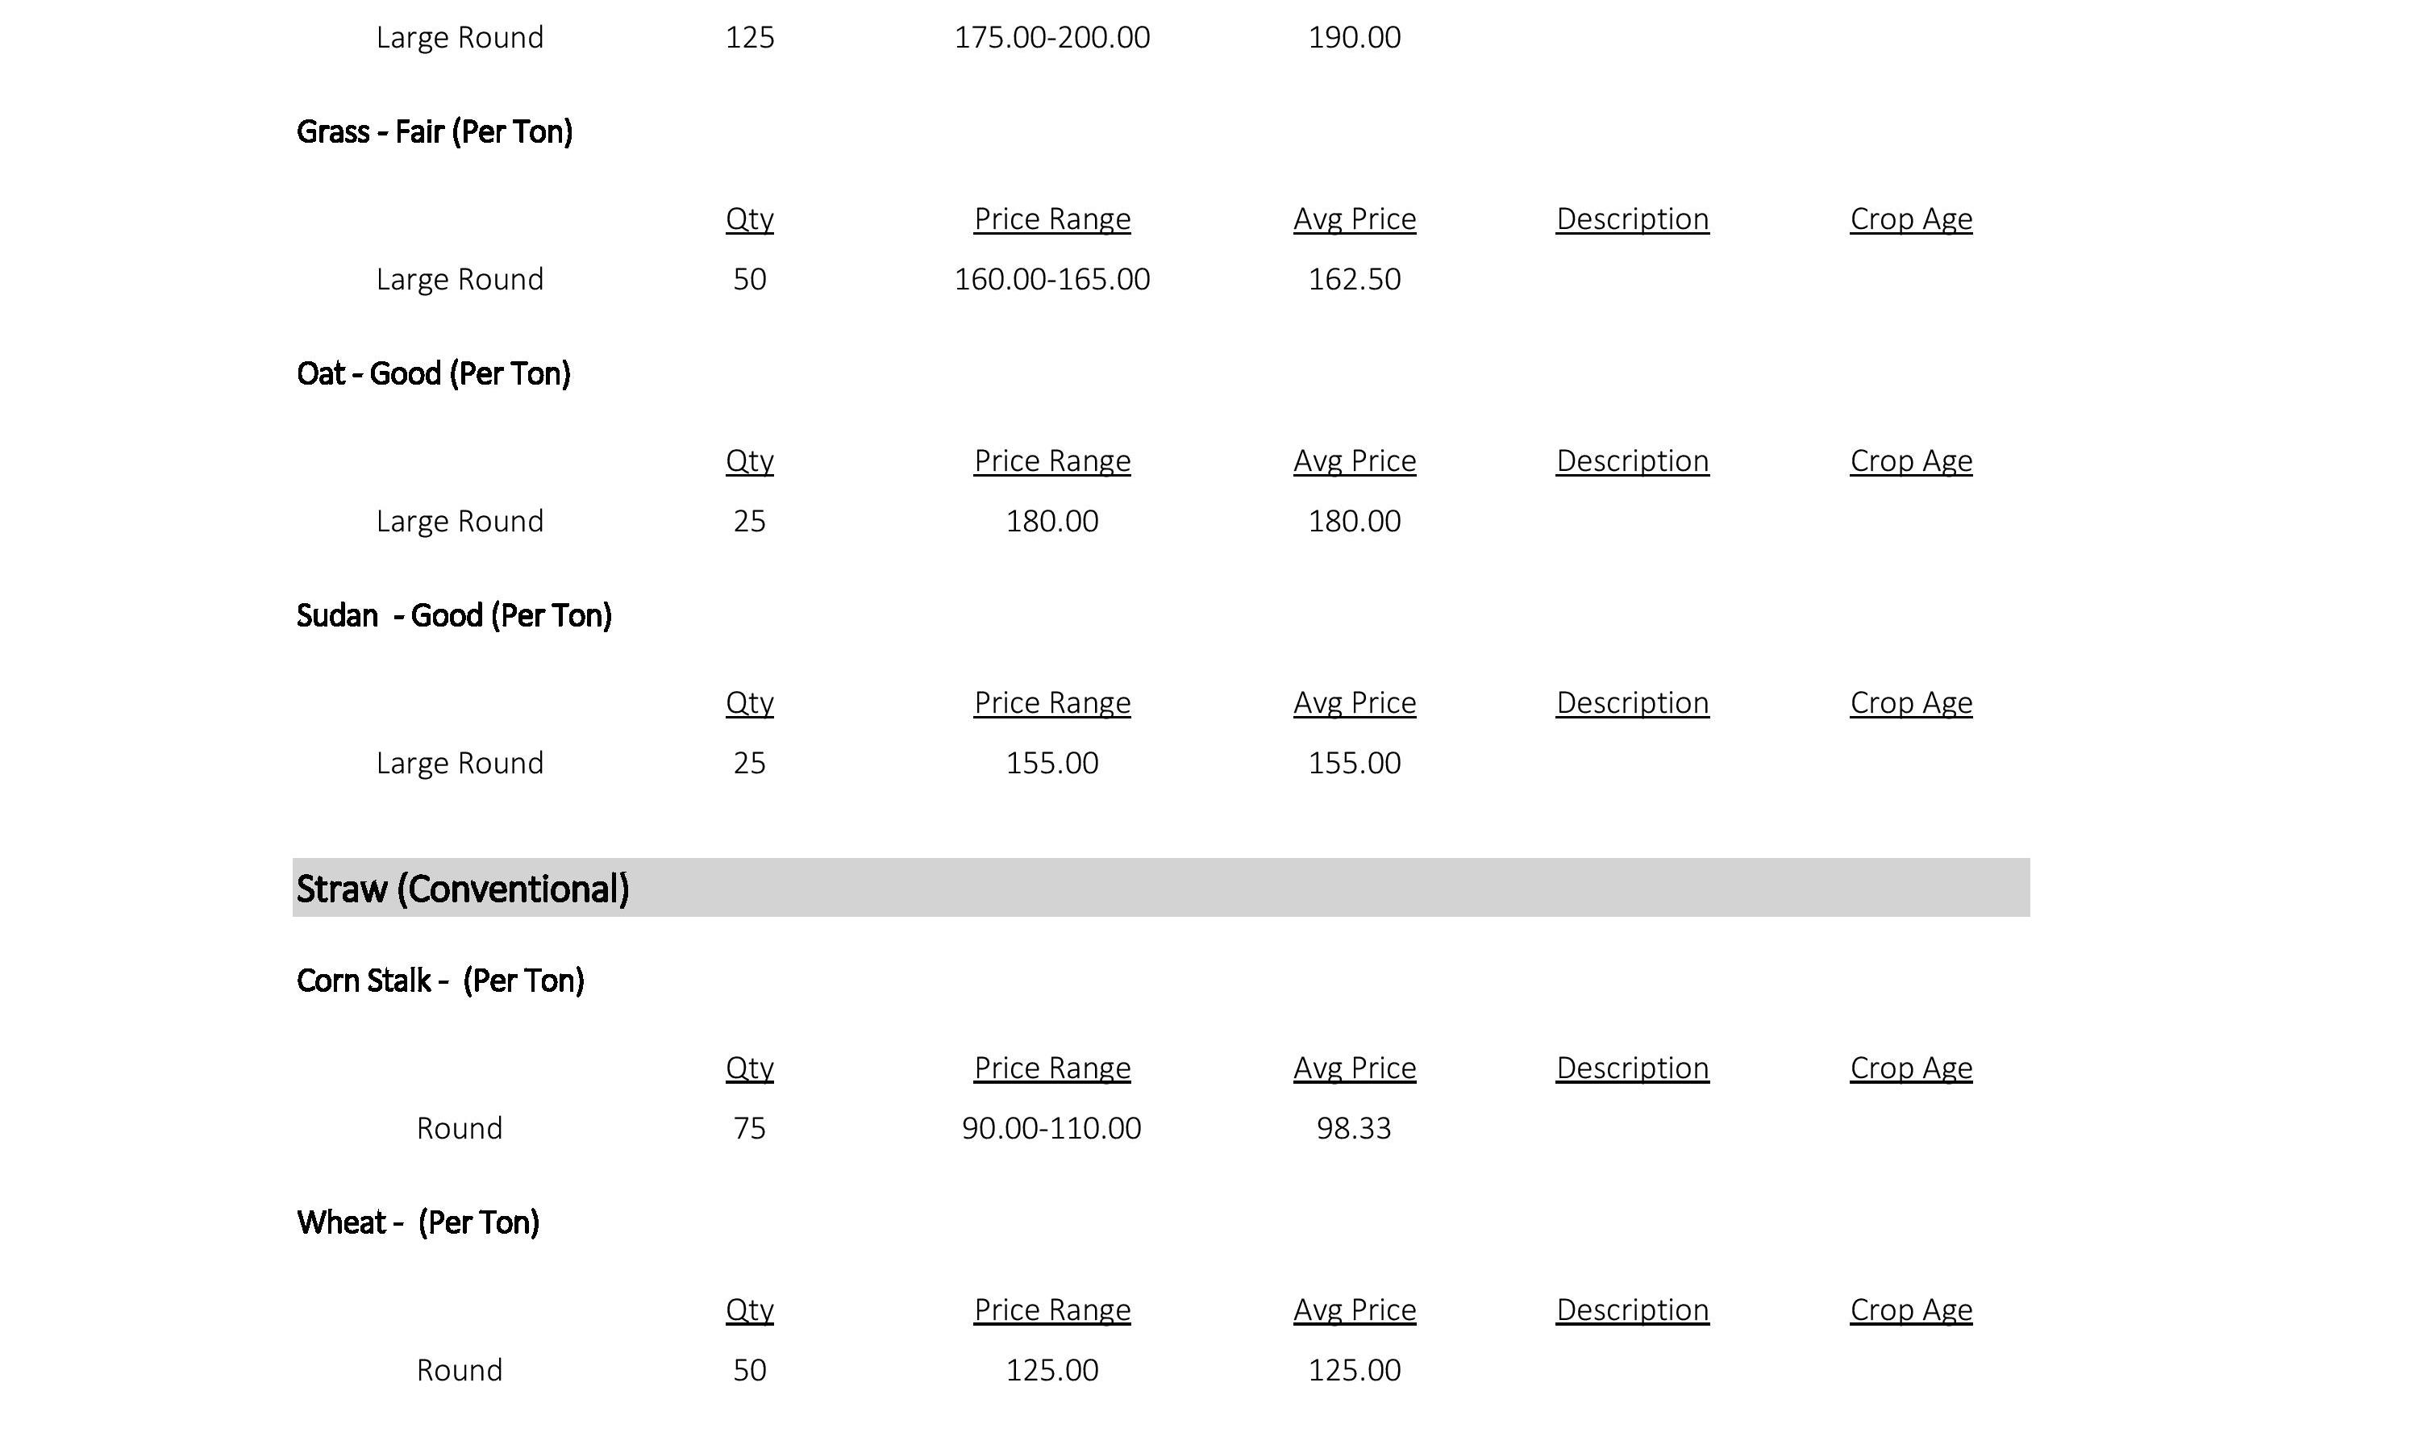Click Price Range header under Oat - Good
2419x1445 pixels.
(x=1052, y=460)
